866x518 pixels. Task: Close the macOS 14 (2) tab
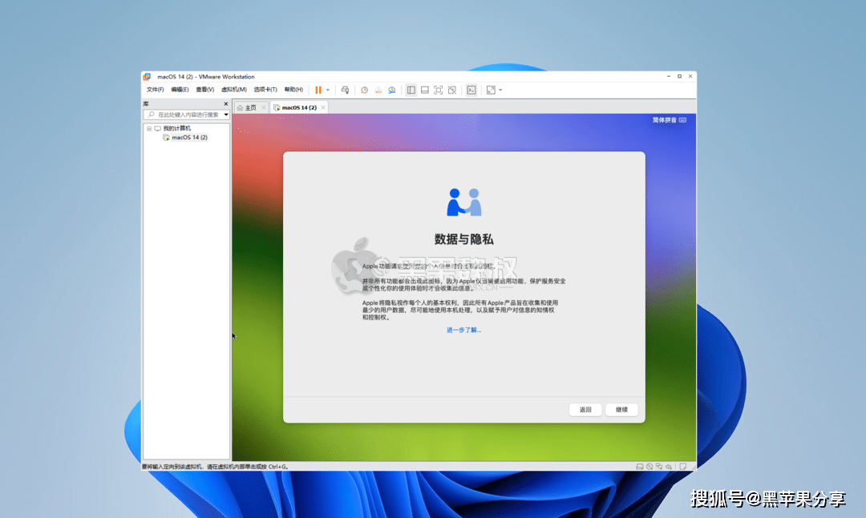coord(323,107)
